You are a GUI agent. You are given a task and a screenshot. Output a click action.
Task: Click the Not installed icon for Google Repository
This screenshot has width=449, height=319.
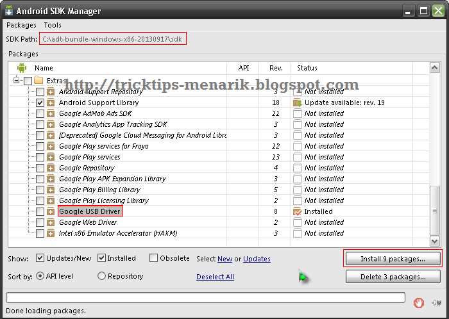coord(298,168)
